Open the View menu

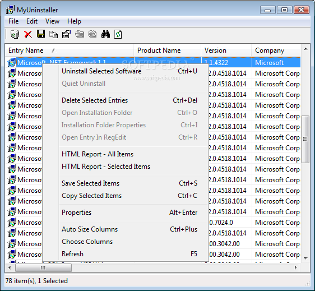[52, 21]
